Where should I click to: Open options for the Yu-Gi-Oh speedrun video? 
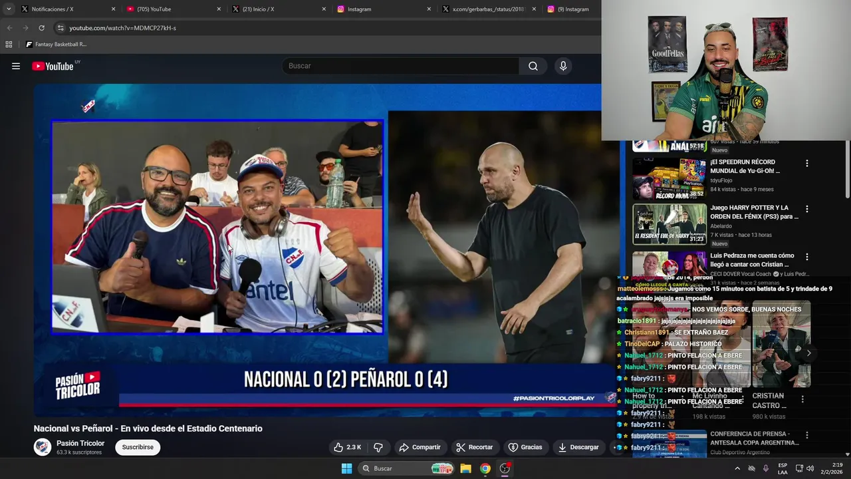tap(807, 163)
